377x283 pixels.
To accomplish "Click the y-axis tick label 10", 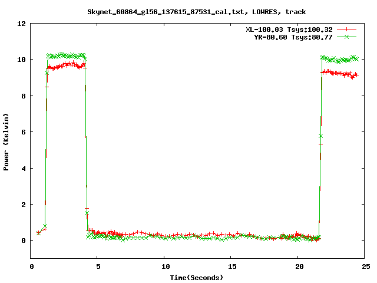I will [21, 60].
